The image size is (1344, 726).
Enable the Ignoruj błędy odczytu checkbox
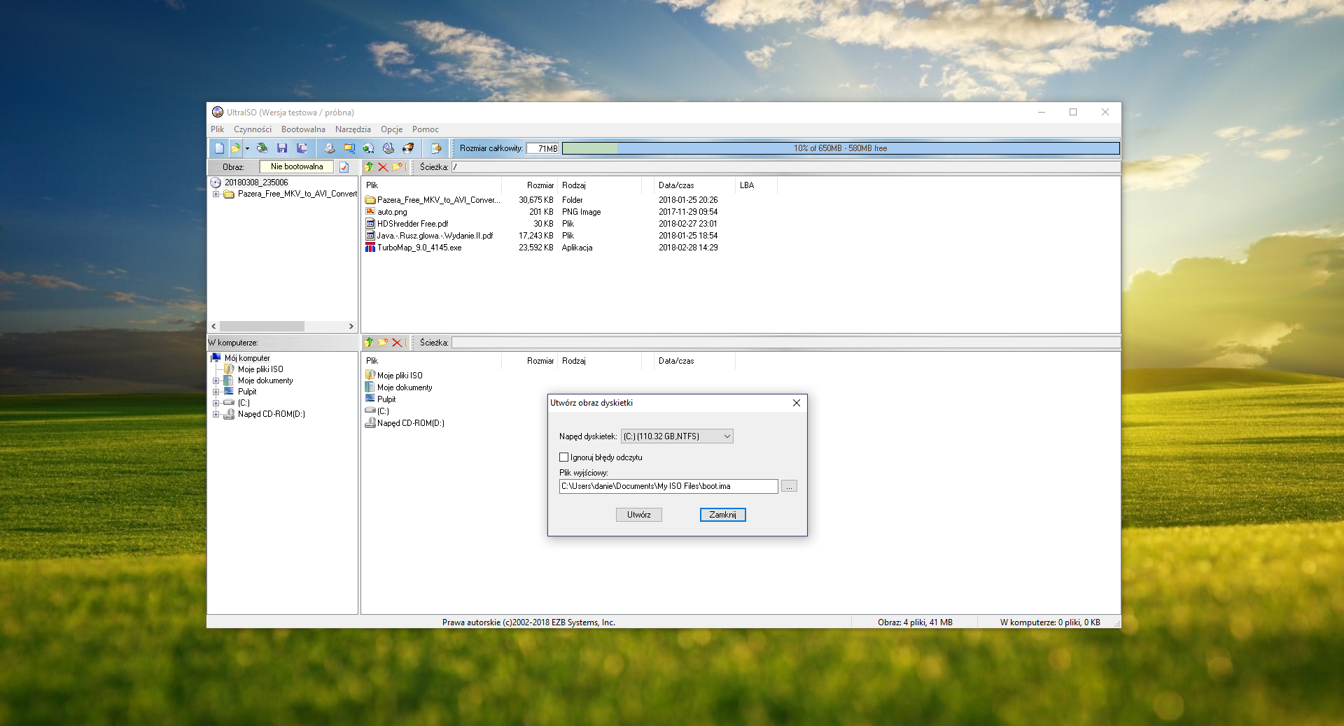click(x=564, y=457)
